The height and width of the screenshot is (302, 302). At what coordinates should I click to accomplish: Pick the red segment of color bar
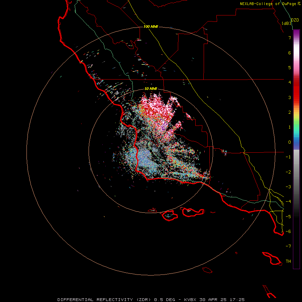(296, 91)
